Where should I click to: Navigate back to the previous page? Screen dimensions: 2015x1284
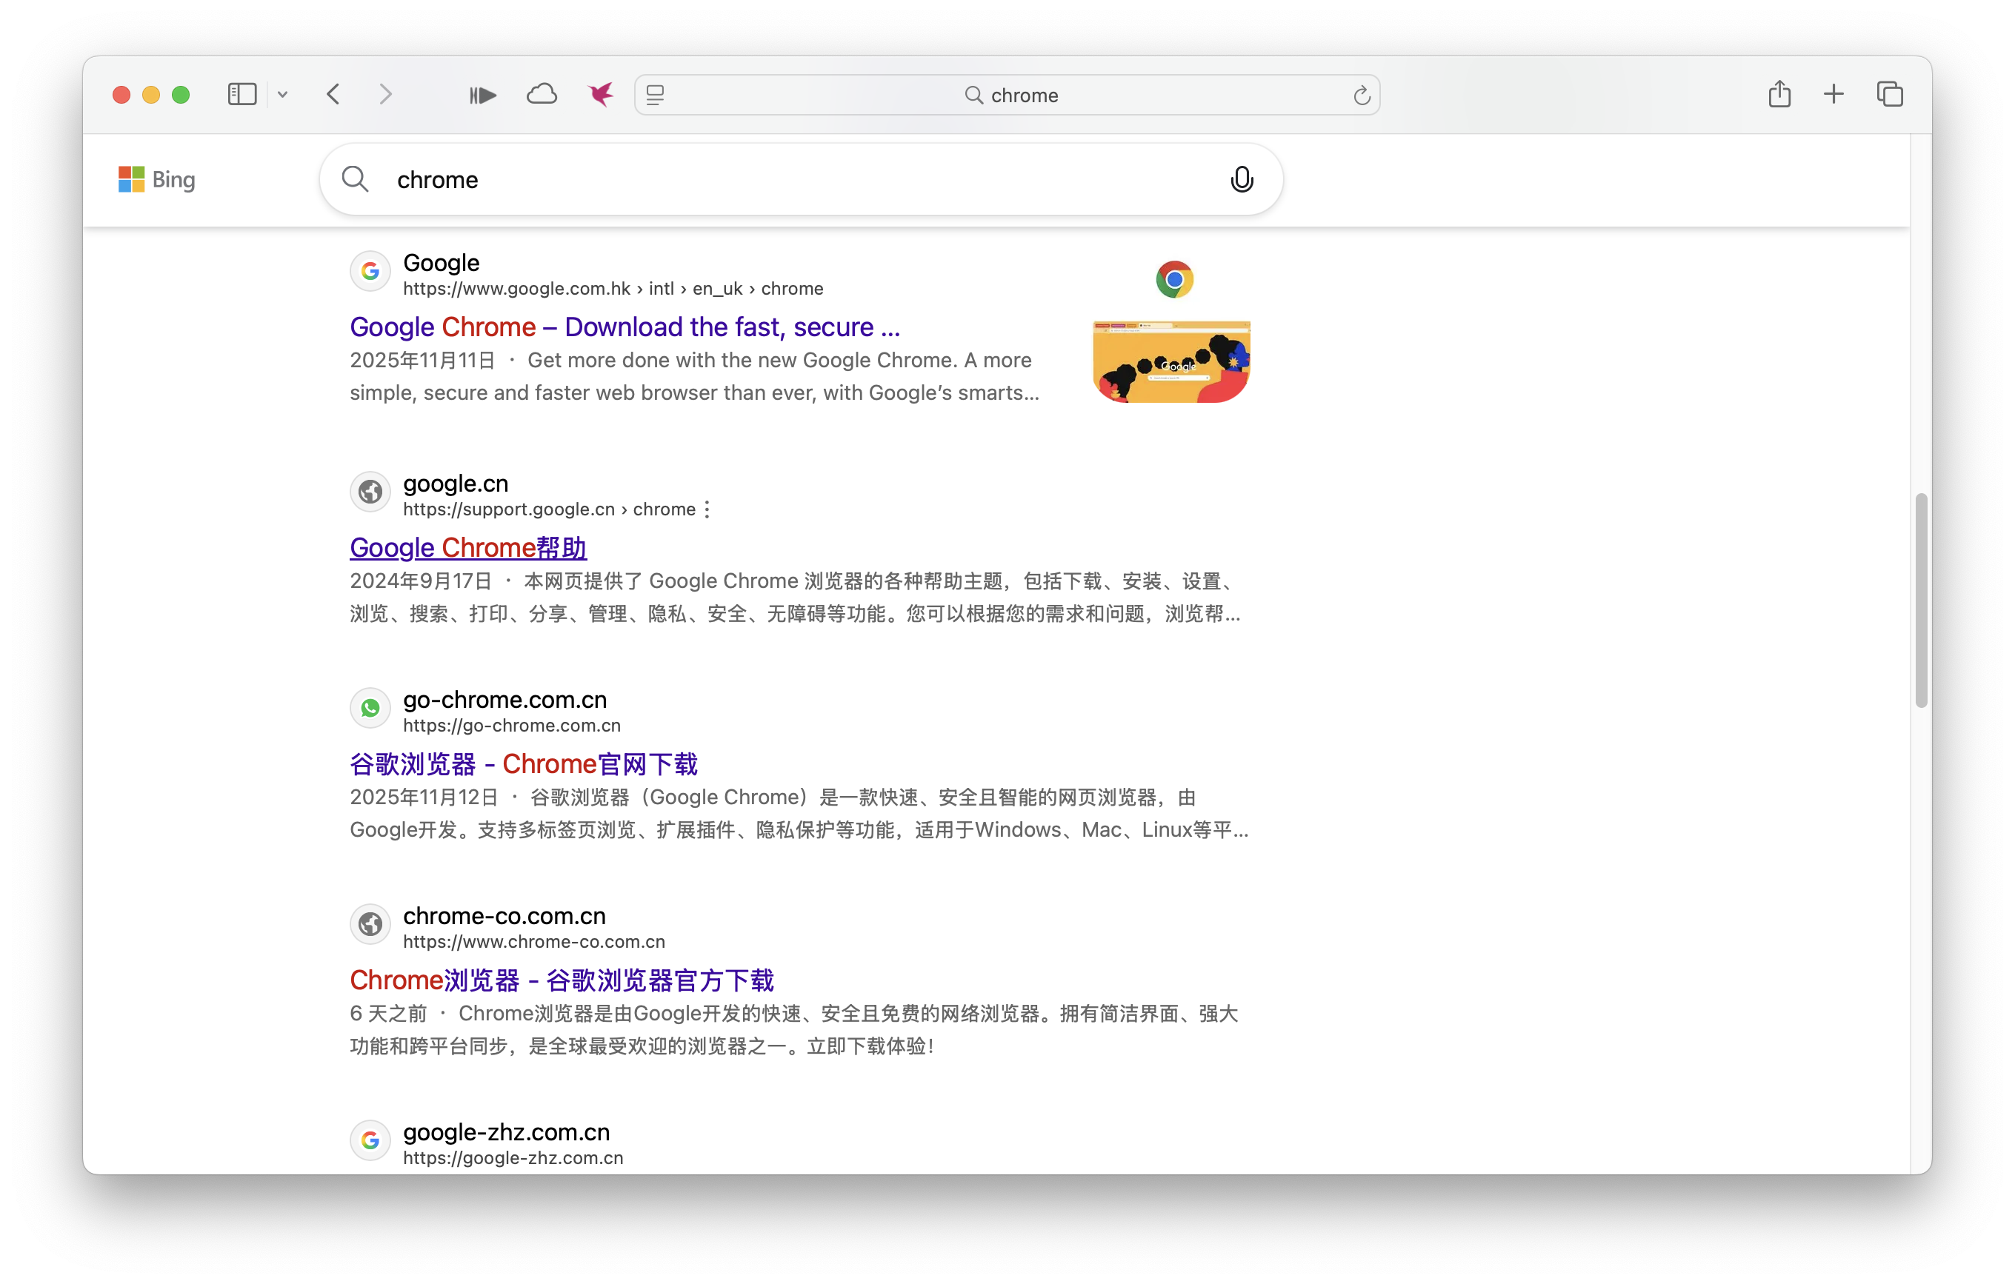pyautogui.click(x=334, y=95)
